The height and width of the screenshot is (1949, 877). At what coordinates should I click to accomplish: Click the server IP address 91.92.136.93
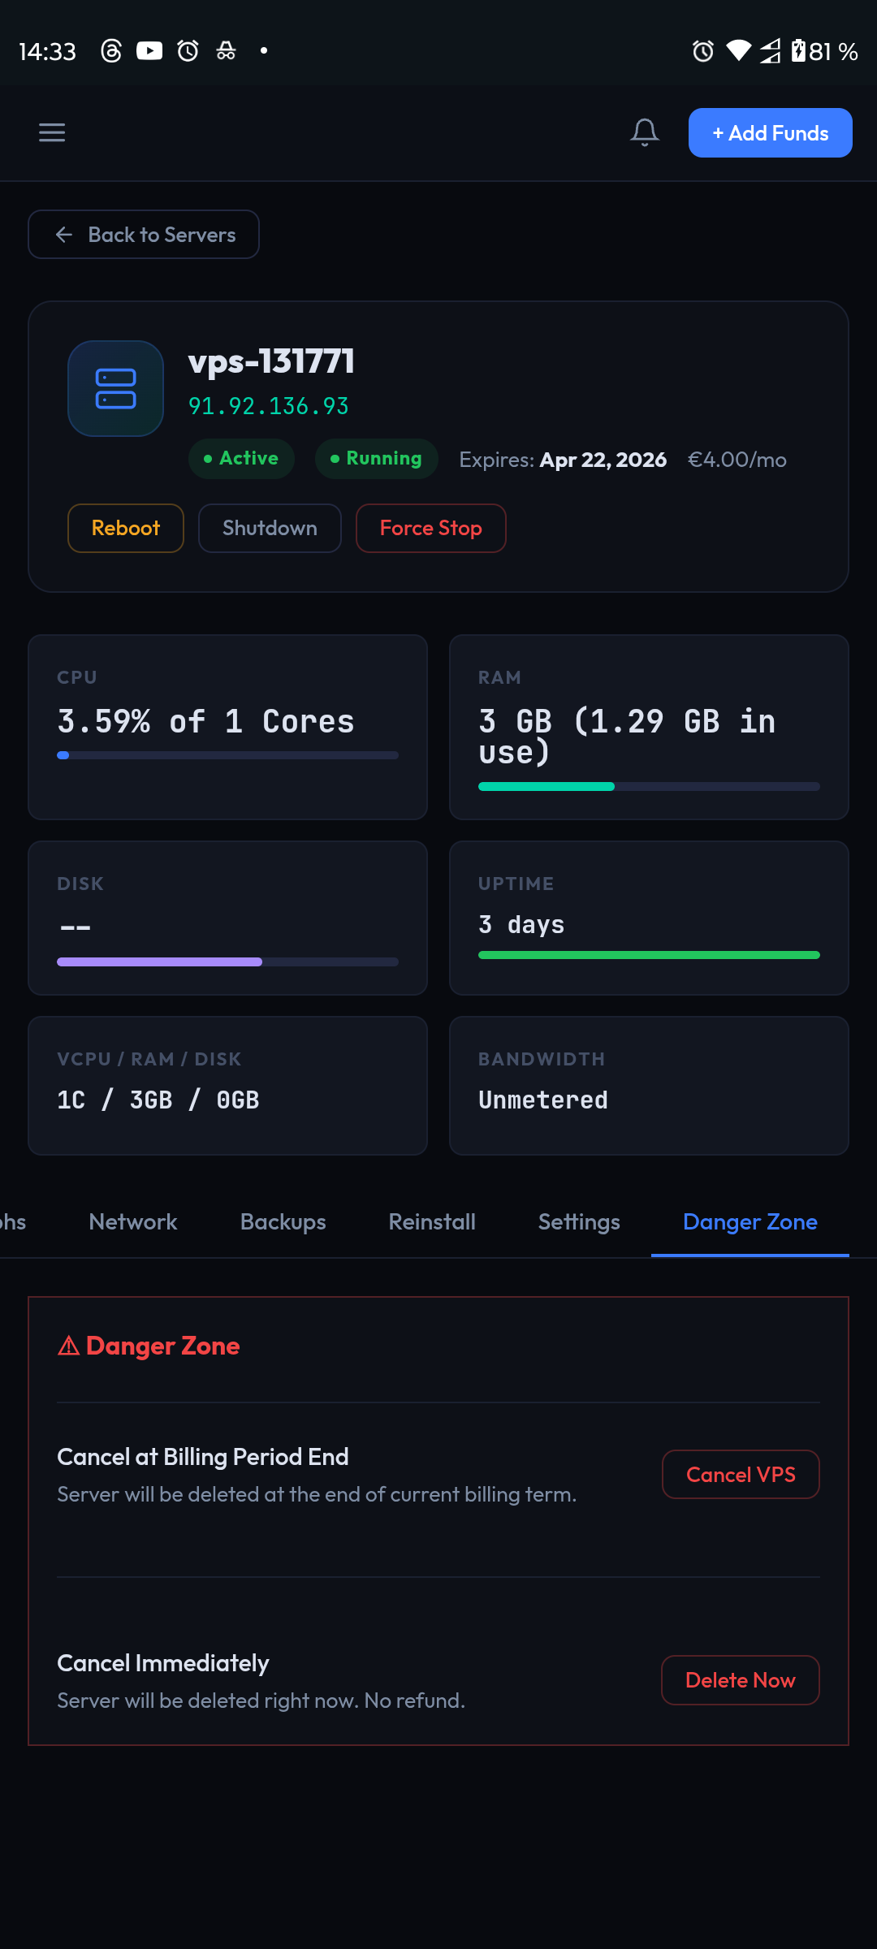[268, 406]
